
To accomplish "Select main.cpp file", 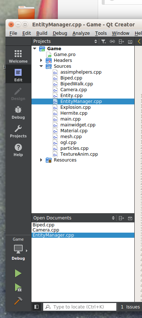I will pyautogui.click(x=70, y=119).
